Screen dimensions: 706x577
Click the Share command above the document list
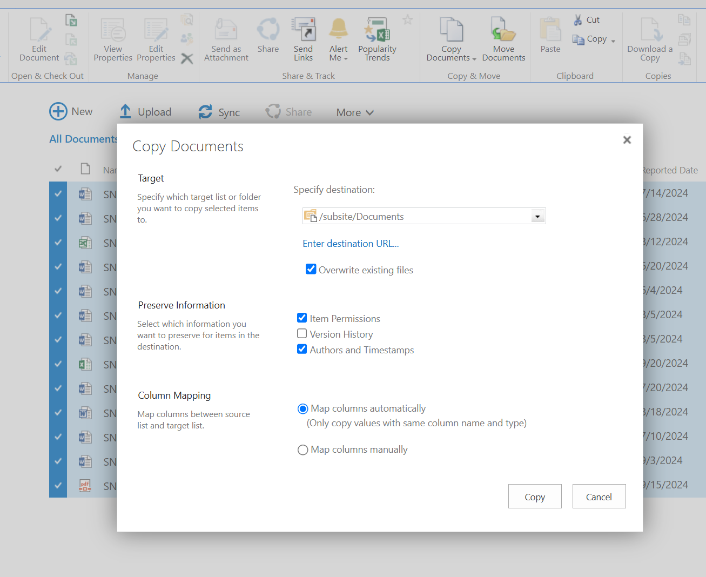(289, 112)
